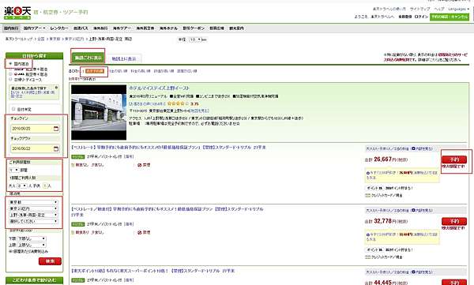Open the 国内ツアー dropdown in navigation bar

(x=35, y=28)
